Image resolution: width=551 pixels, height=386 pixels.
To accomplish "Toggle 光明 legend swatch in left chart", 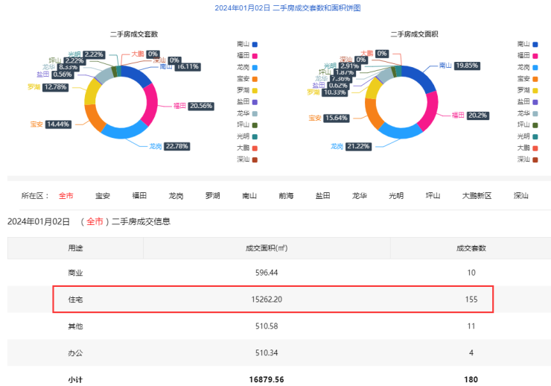I will click(x=255, y=137).
